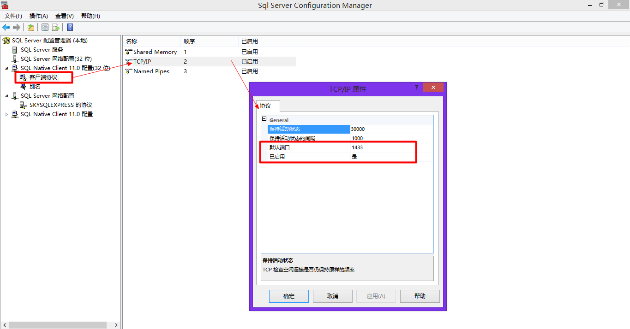This screenshot has width=630, height=329.
Task: Select the 已启用 property in the dialog
Action: pos(277,157)
